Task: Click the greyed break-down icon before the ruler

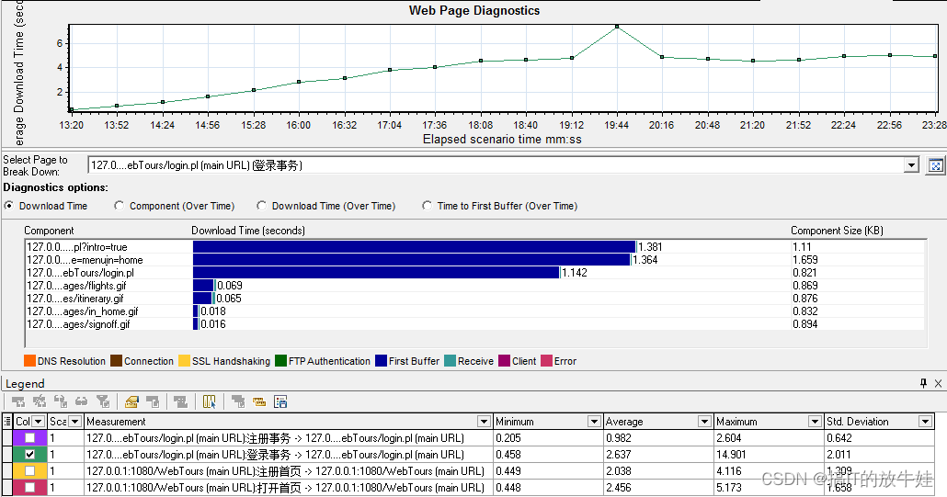Action: (238, 401)
